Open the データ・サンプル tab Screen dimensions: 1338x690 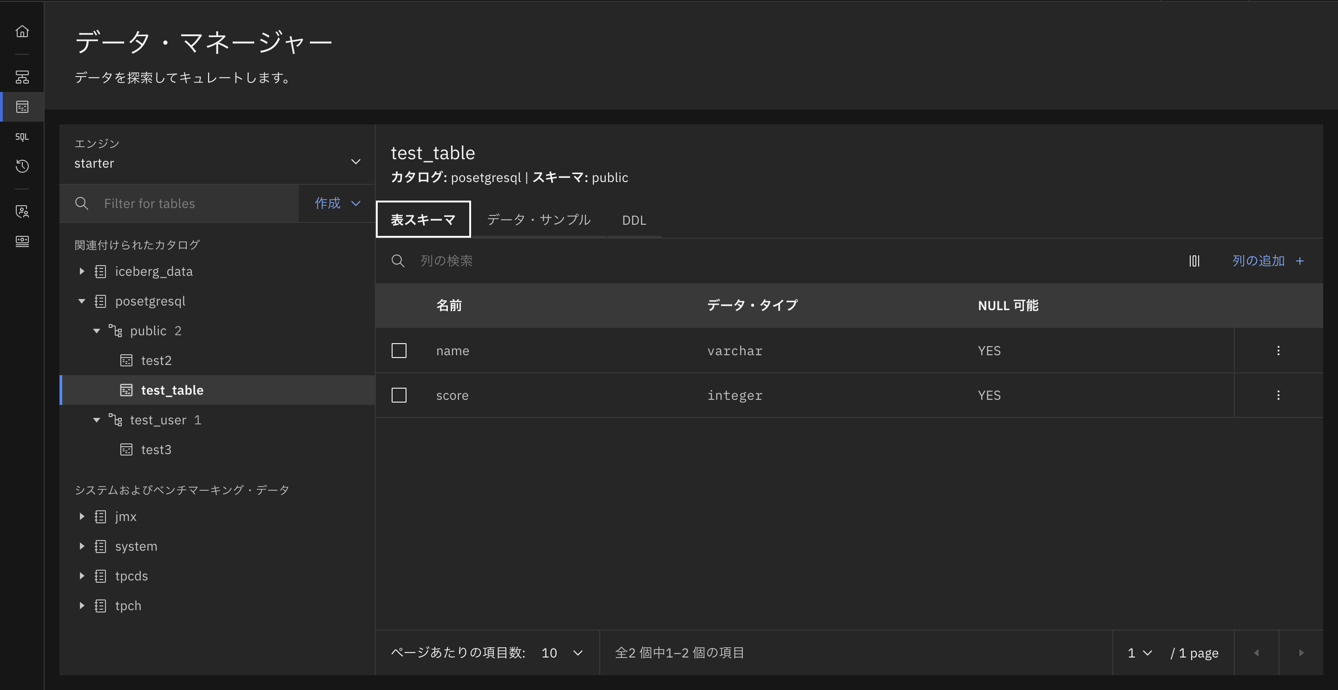pyautogui.click(x=538, y=220)
